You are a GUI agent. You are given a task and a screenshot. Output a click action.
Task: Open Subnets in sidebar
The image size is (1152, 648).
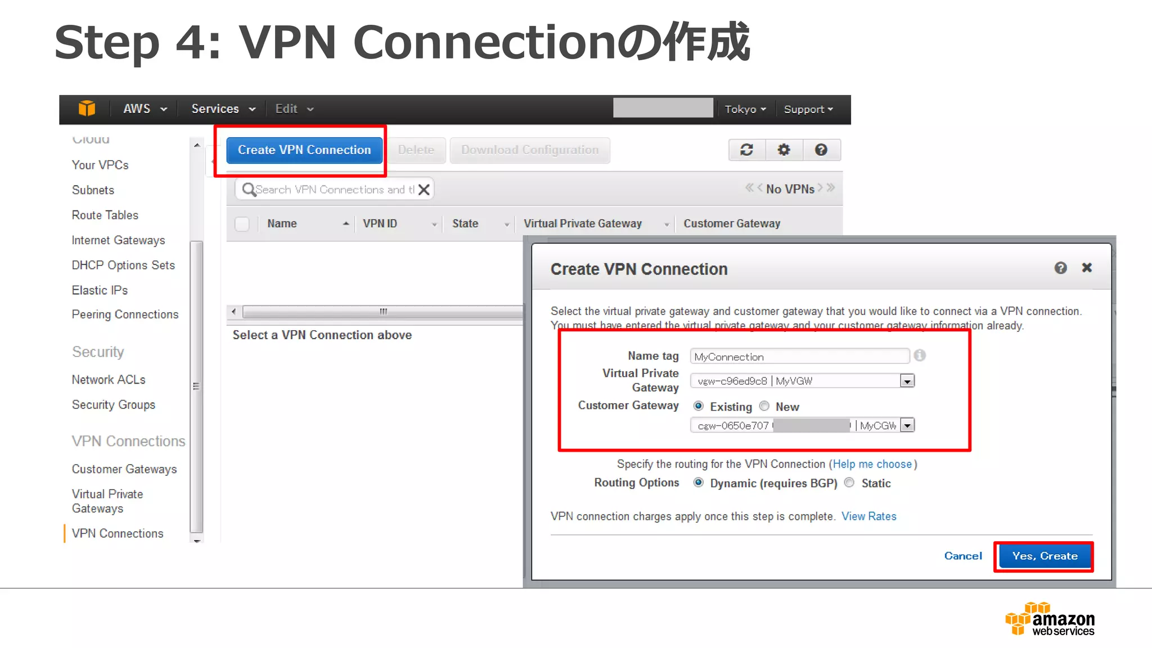click(x=93, y=190)
